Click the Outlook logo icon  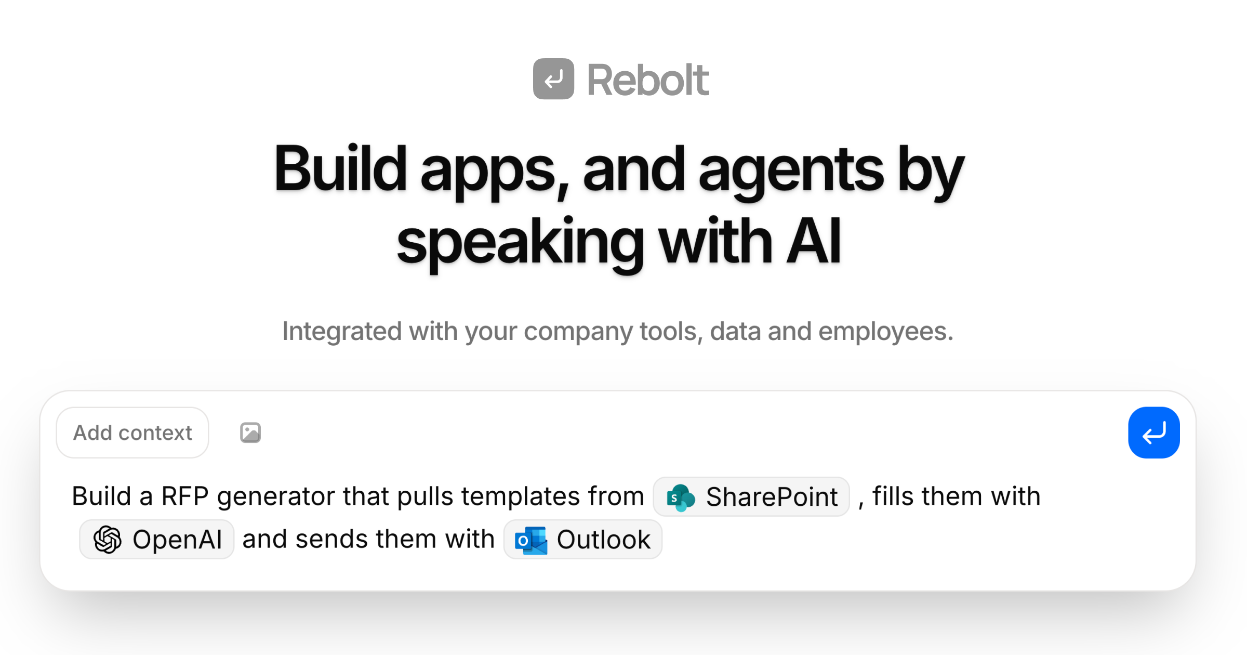(x=530, y=540)
